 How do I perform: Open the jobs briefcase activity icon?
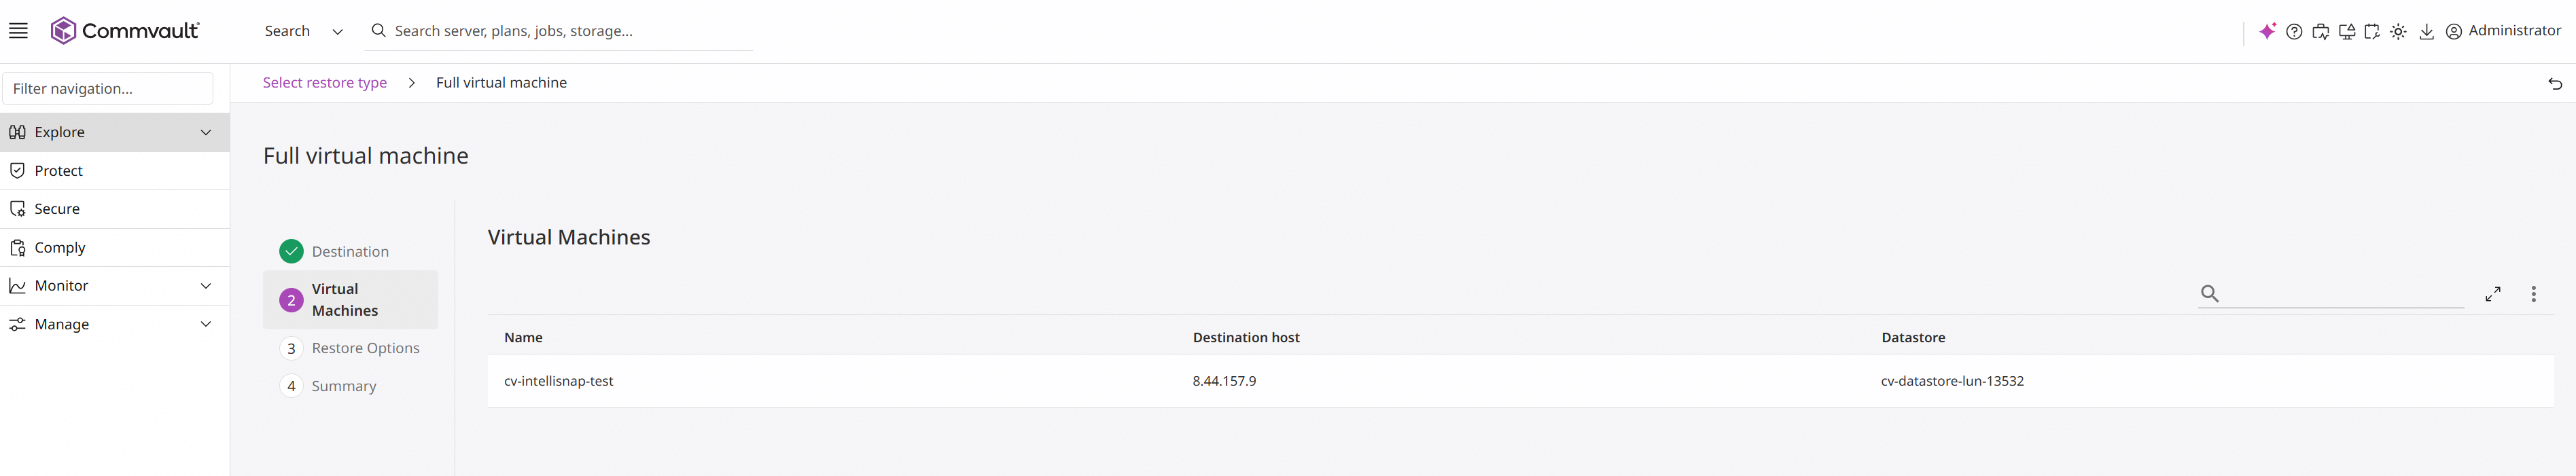click(x=2320, y=32)
